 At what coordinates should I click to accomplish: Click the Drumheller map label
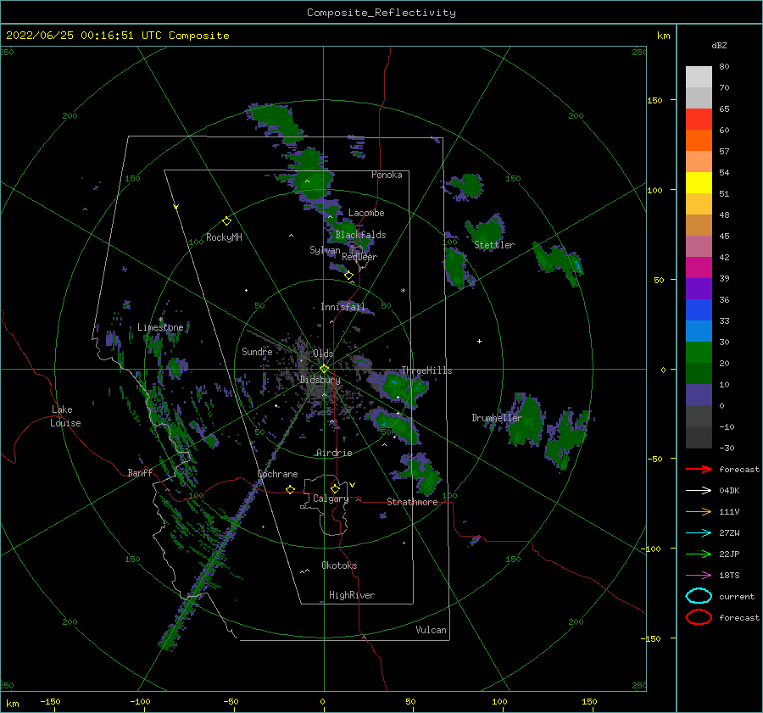pos(497,418)
